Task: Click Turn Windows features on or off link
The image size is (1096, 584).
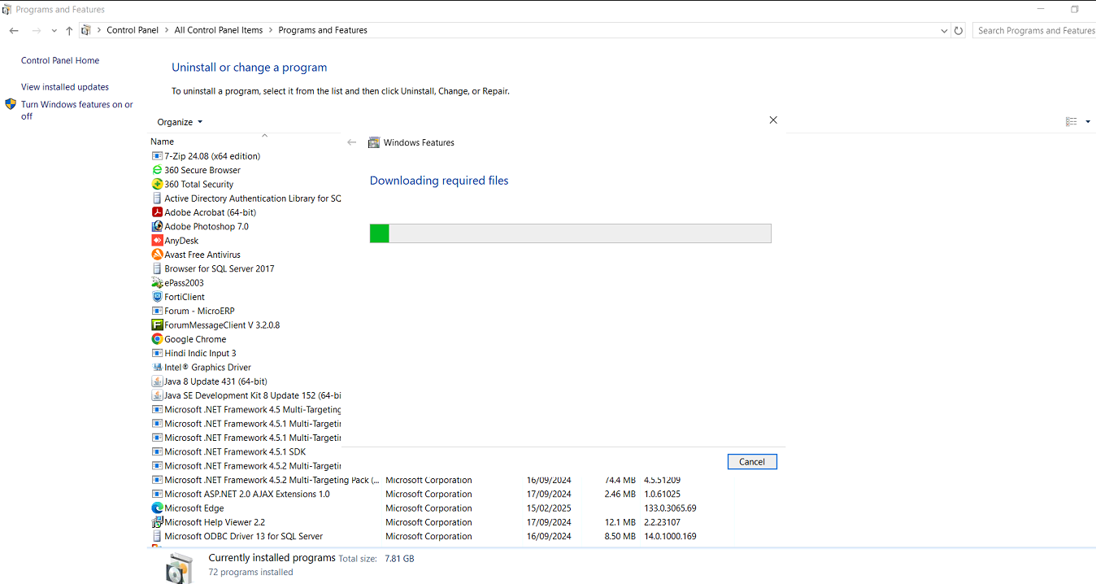Action: (77, 111)
